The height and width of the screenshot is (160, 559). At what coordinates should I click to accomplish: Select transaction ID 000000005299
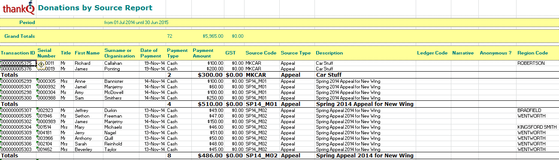point(16,81)
